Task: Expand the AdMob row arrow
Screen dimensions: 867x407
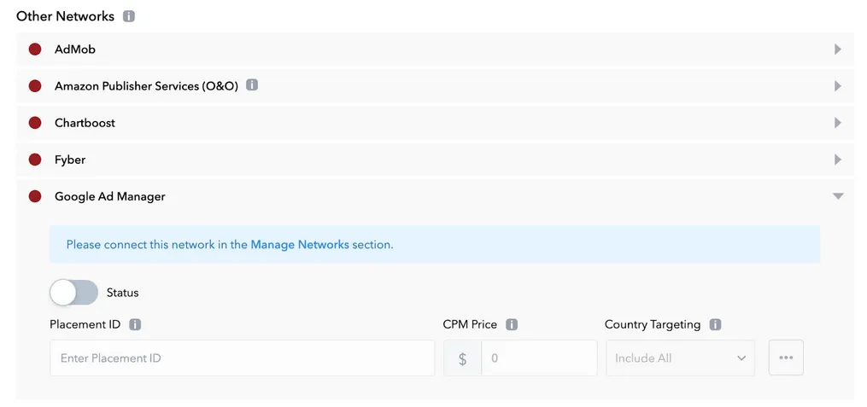Action: pos(838,49)
